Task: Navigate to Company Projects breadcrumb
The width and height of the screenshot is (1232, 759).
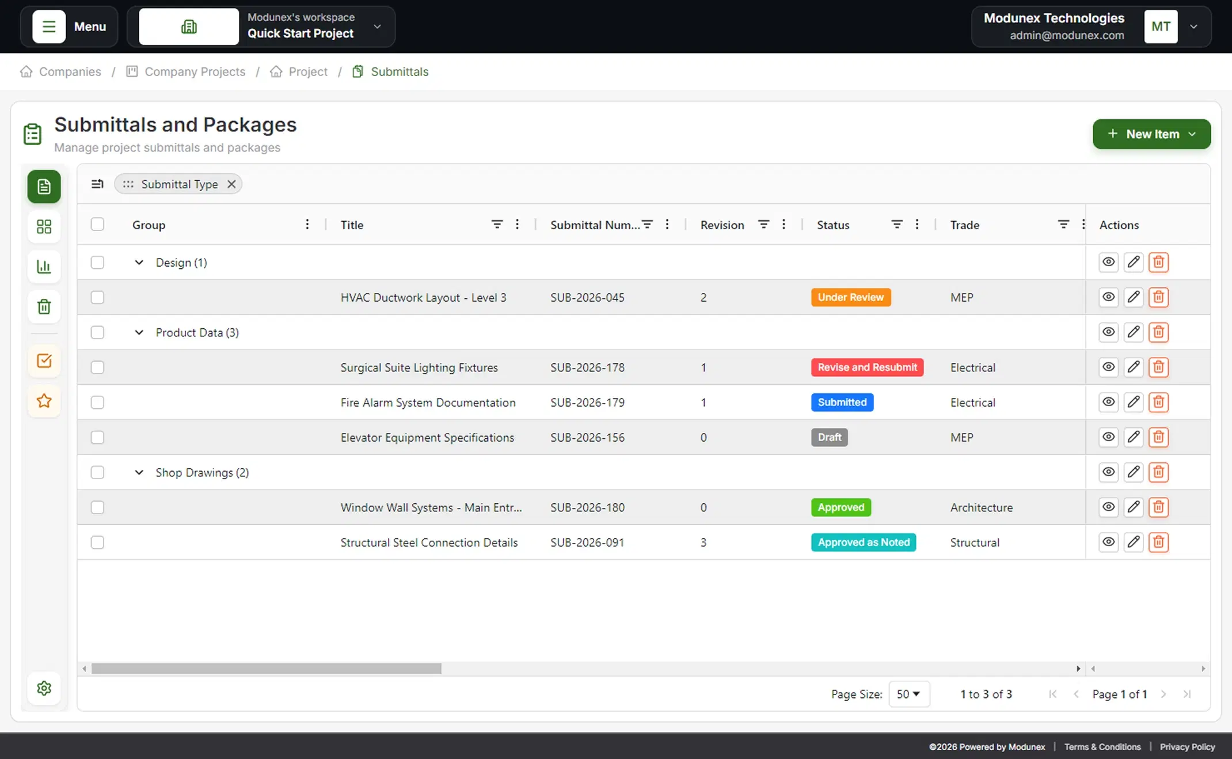Action: (194, 71)
